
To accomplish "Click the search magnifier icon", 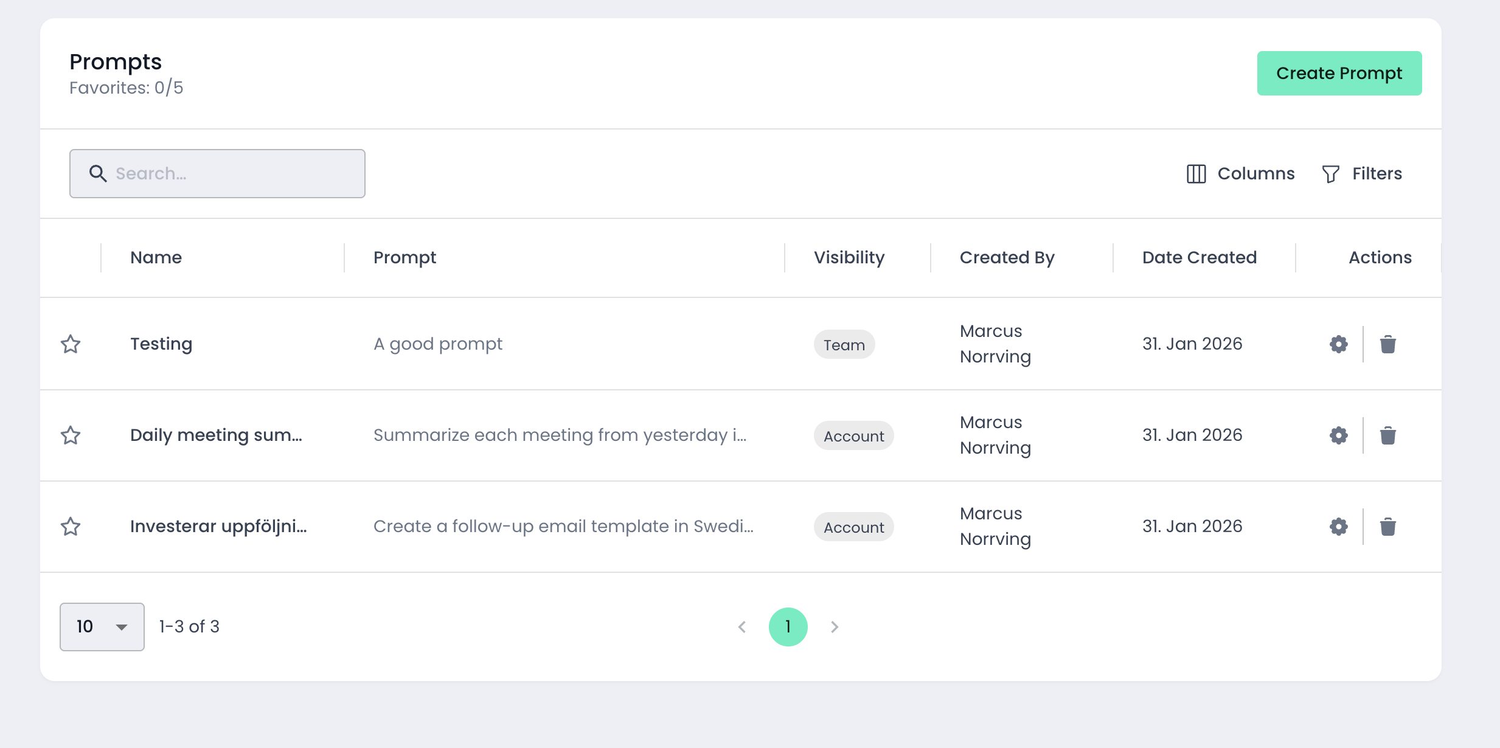I will [x=98, y=173].
